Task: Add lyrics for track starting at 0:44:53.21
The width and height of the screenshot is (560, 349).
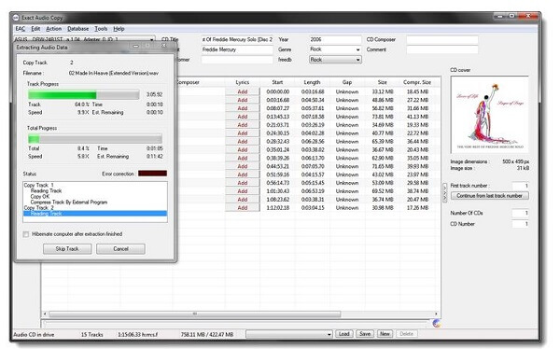Action: [x=243, y=166]
